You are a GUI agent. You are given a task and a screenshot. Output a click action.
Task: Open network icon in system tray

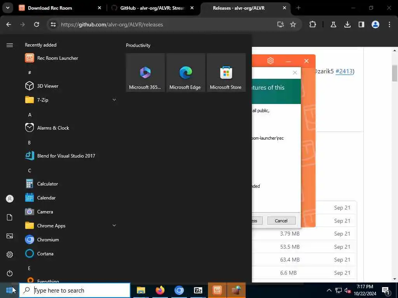(339, 290)
